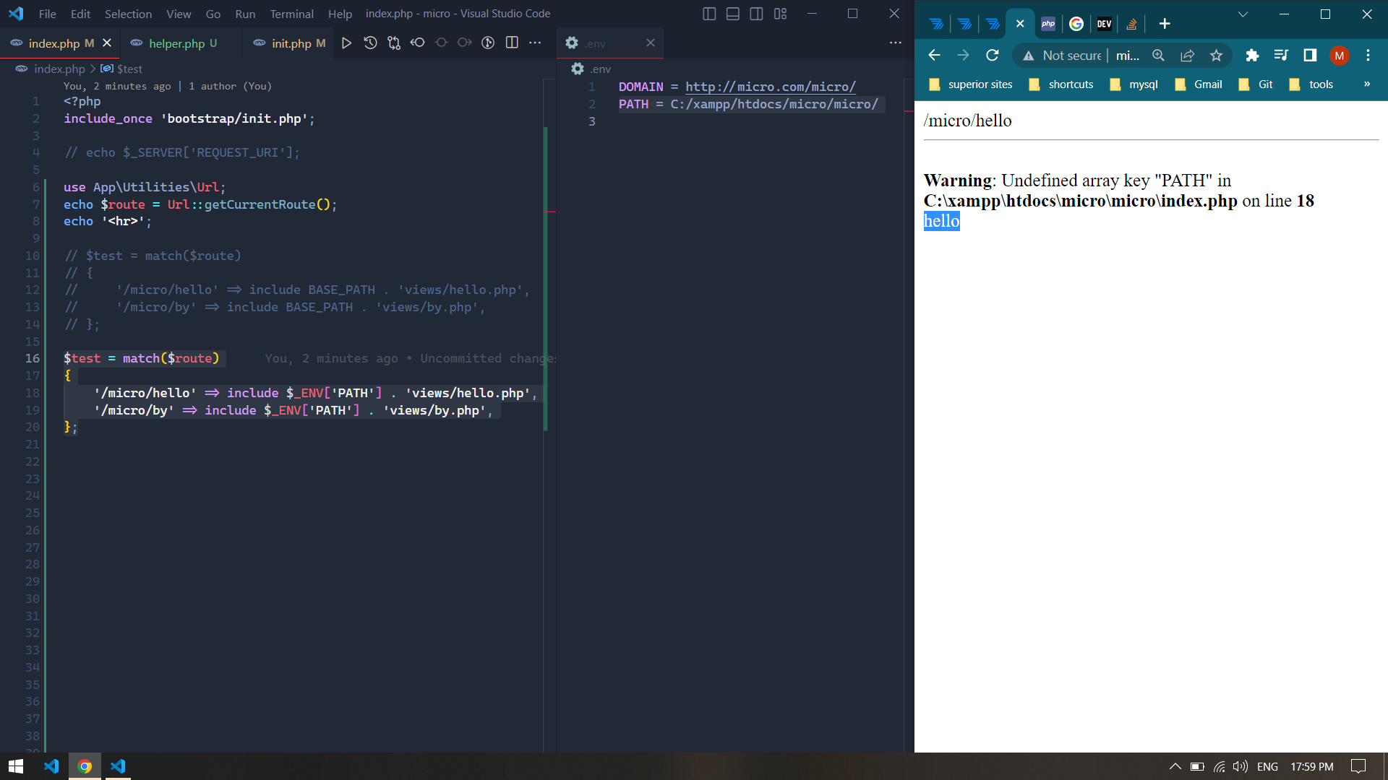Open the Terminal menu
Image resolution: width=1388 pixels, height=780 pixels.
pos(291,14)
